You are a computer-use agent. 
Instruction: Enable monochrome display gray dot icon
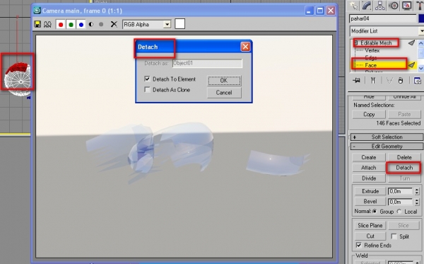coord(101,24)
